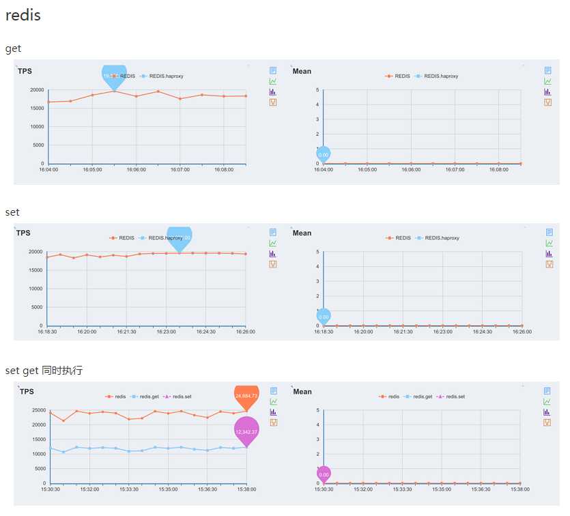Image resolution: width=570 pixels, height=516 pixels.
Task: Click 16:07:00 axis label in get Mean chart
Action: click(x=455, y=170)
